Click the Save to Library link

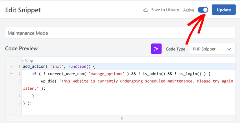click(165, 10)
